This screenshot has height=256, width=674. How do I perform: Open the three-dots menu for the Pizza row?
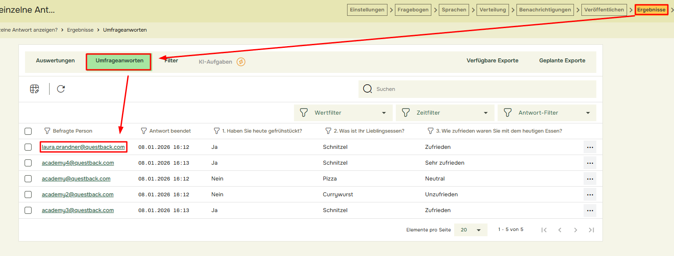[590, 179]
